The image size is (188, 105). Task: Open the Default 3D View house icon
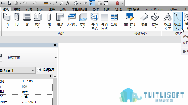tap(76, 3)
